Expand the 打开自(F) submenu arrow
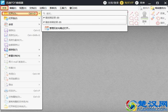 tap(39, 18)
